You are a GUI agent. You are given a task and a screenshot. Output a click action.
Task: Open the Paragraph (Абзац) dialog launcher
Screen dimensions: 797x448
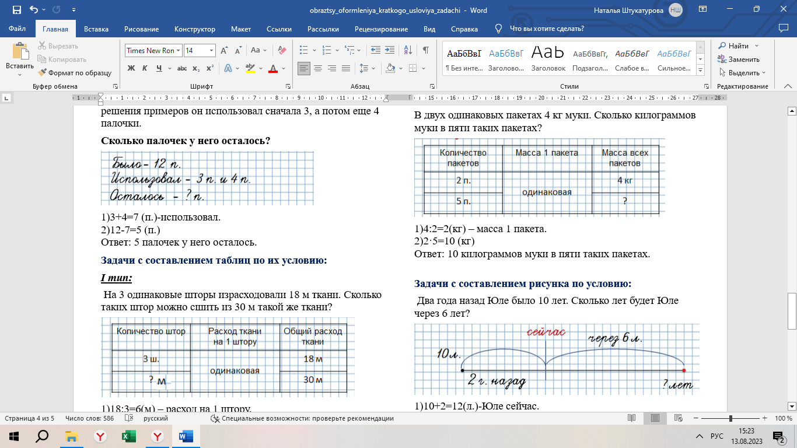432,86
